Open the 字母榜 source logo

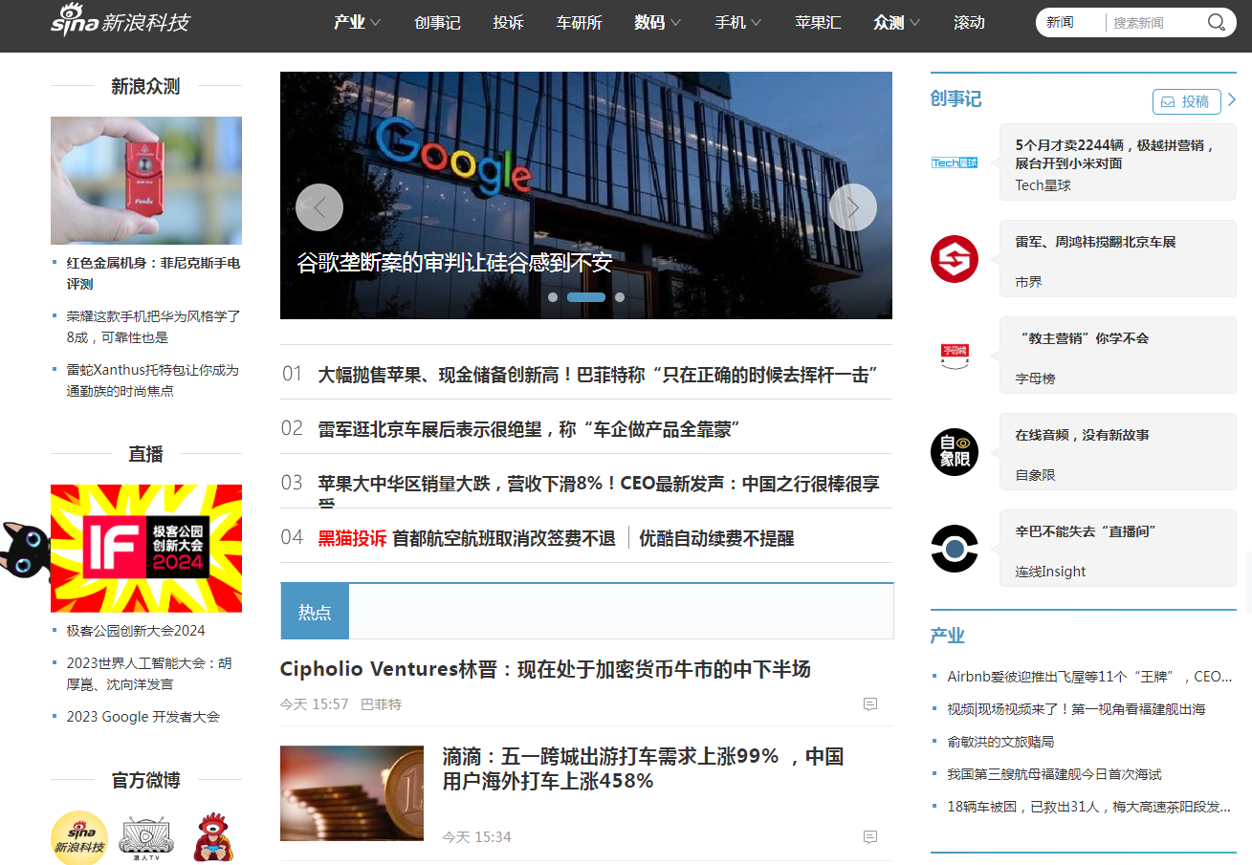pos(955,356)
